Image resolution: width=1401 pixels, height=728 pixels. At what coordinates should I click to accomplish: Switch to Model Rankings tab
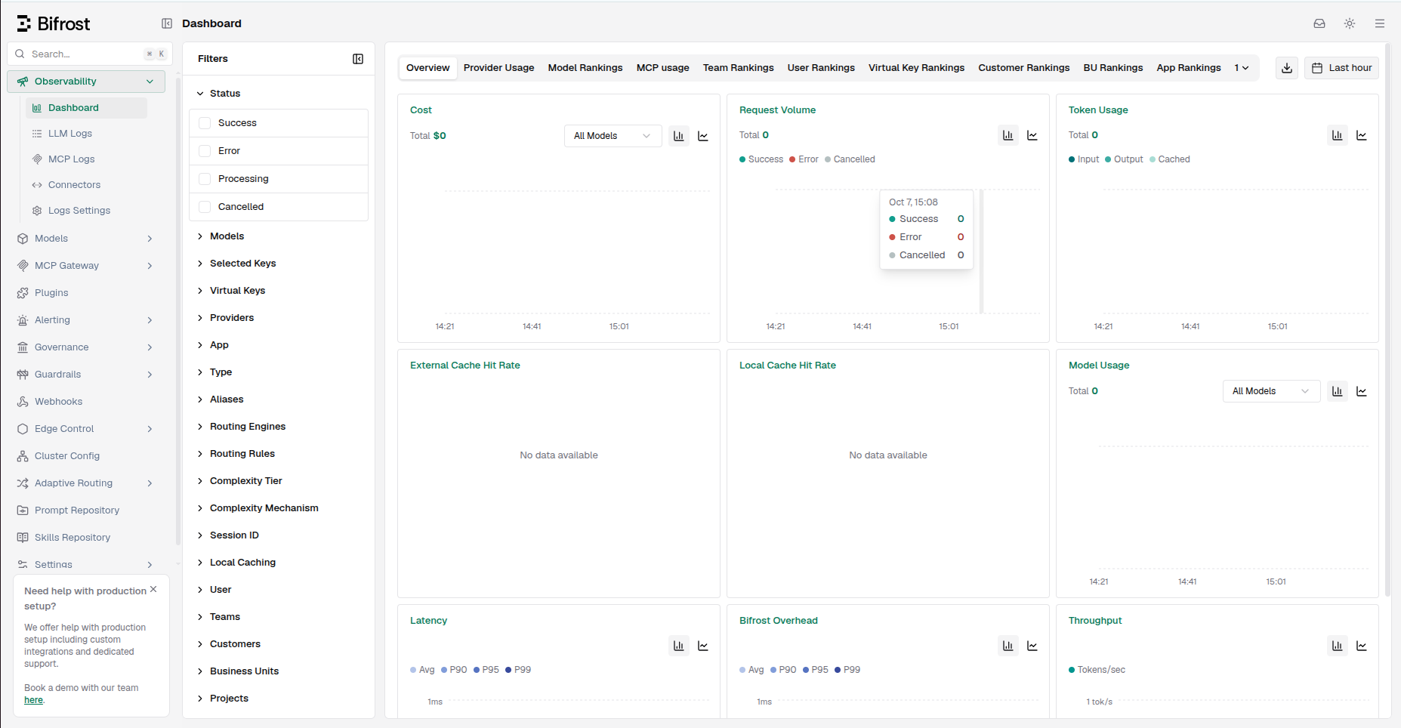click(585, 68)
